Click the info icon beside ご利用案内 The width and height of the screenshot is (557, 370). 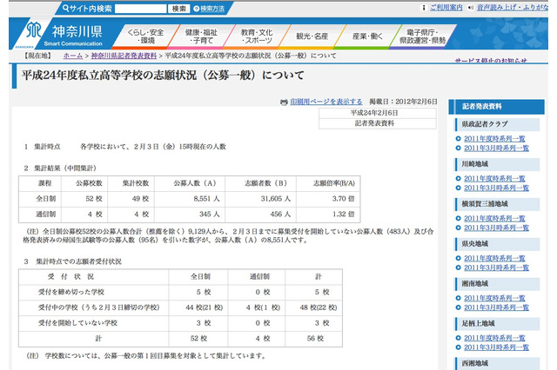pos(424,8)
